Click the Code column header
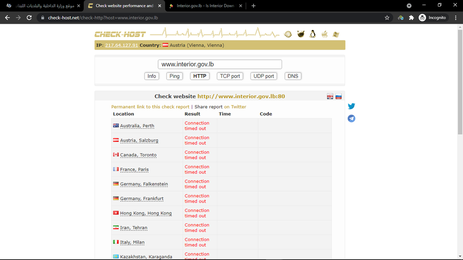 tap(266, 114)
